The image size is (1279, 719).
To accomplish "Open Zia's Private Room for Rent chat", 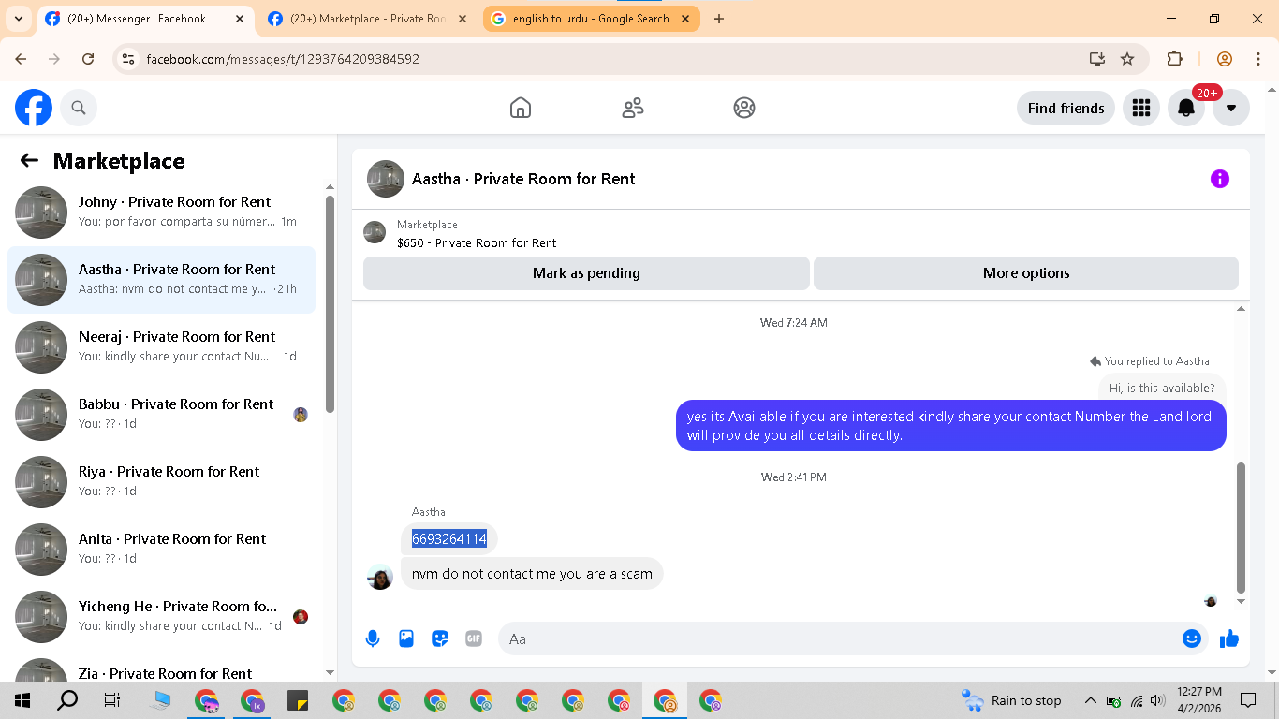I will 161,668.
